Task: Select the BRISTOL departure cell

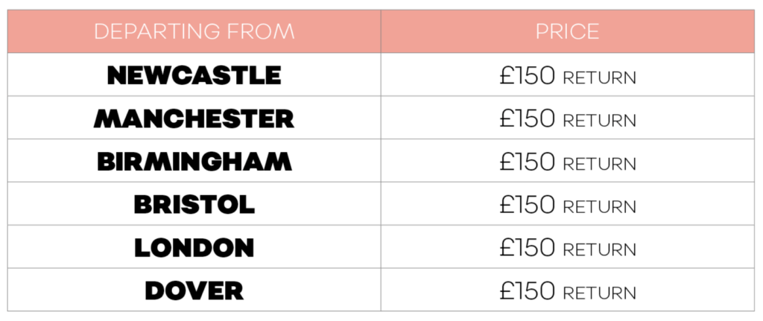Action: [x=194, y=203]
